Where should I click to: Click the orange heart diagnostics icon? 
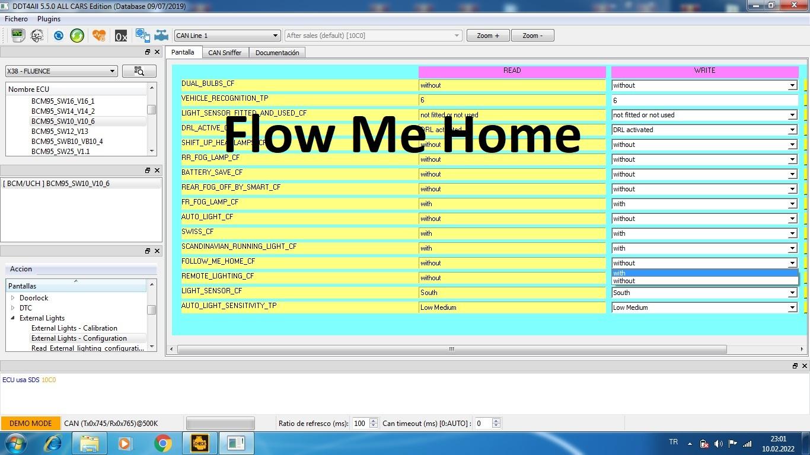pyautogui.click(x=99, y=36)
